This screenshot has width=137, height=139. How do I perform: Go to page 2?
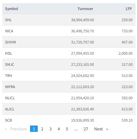click(x=42, y=129)
